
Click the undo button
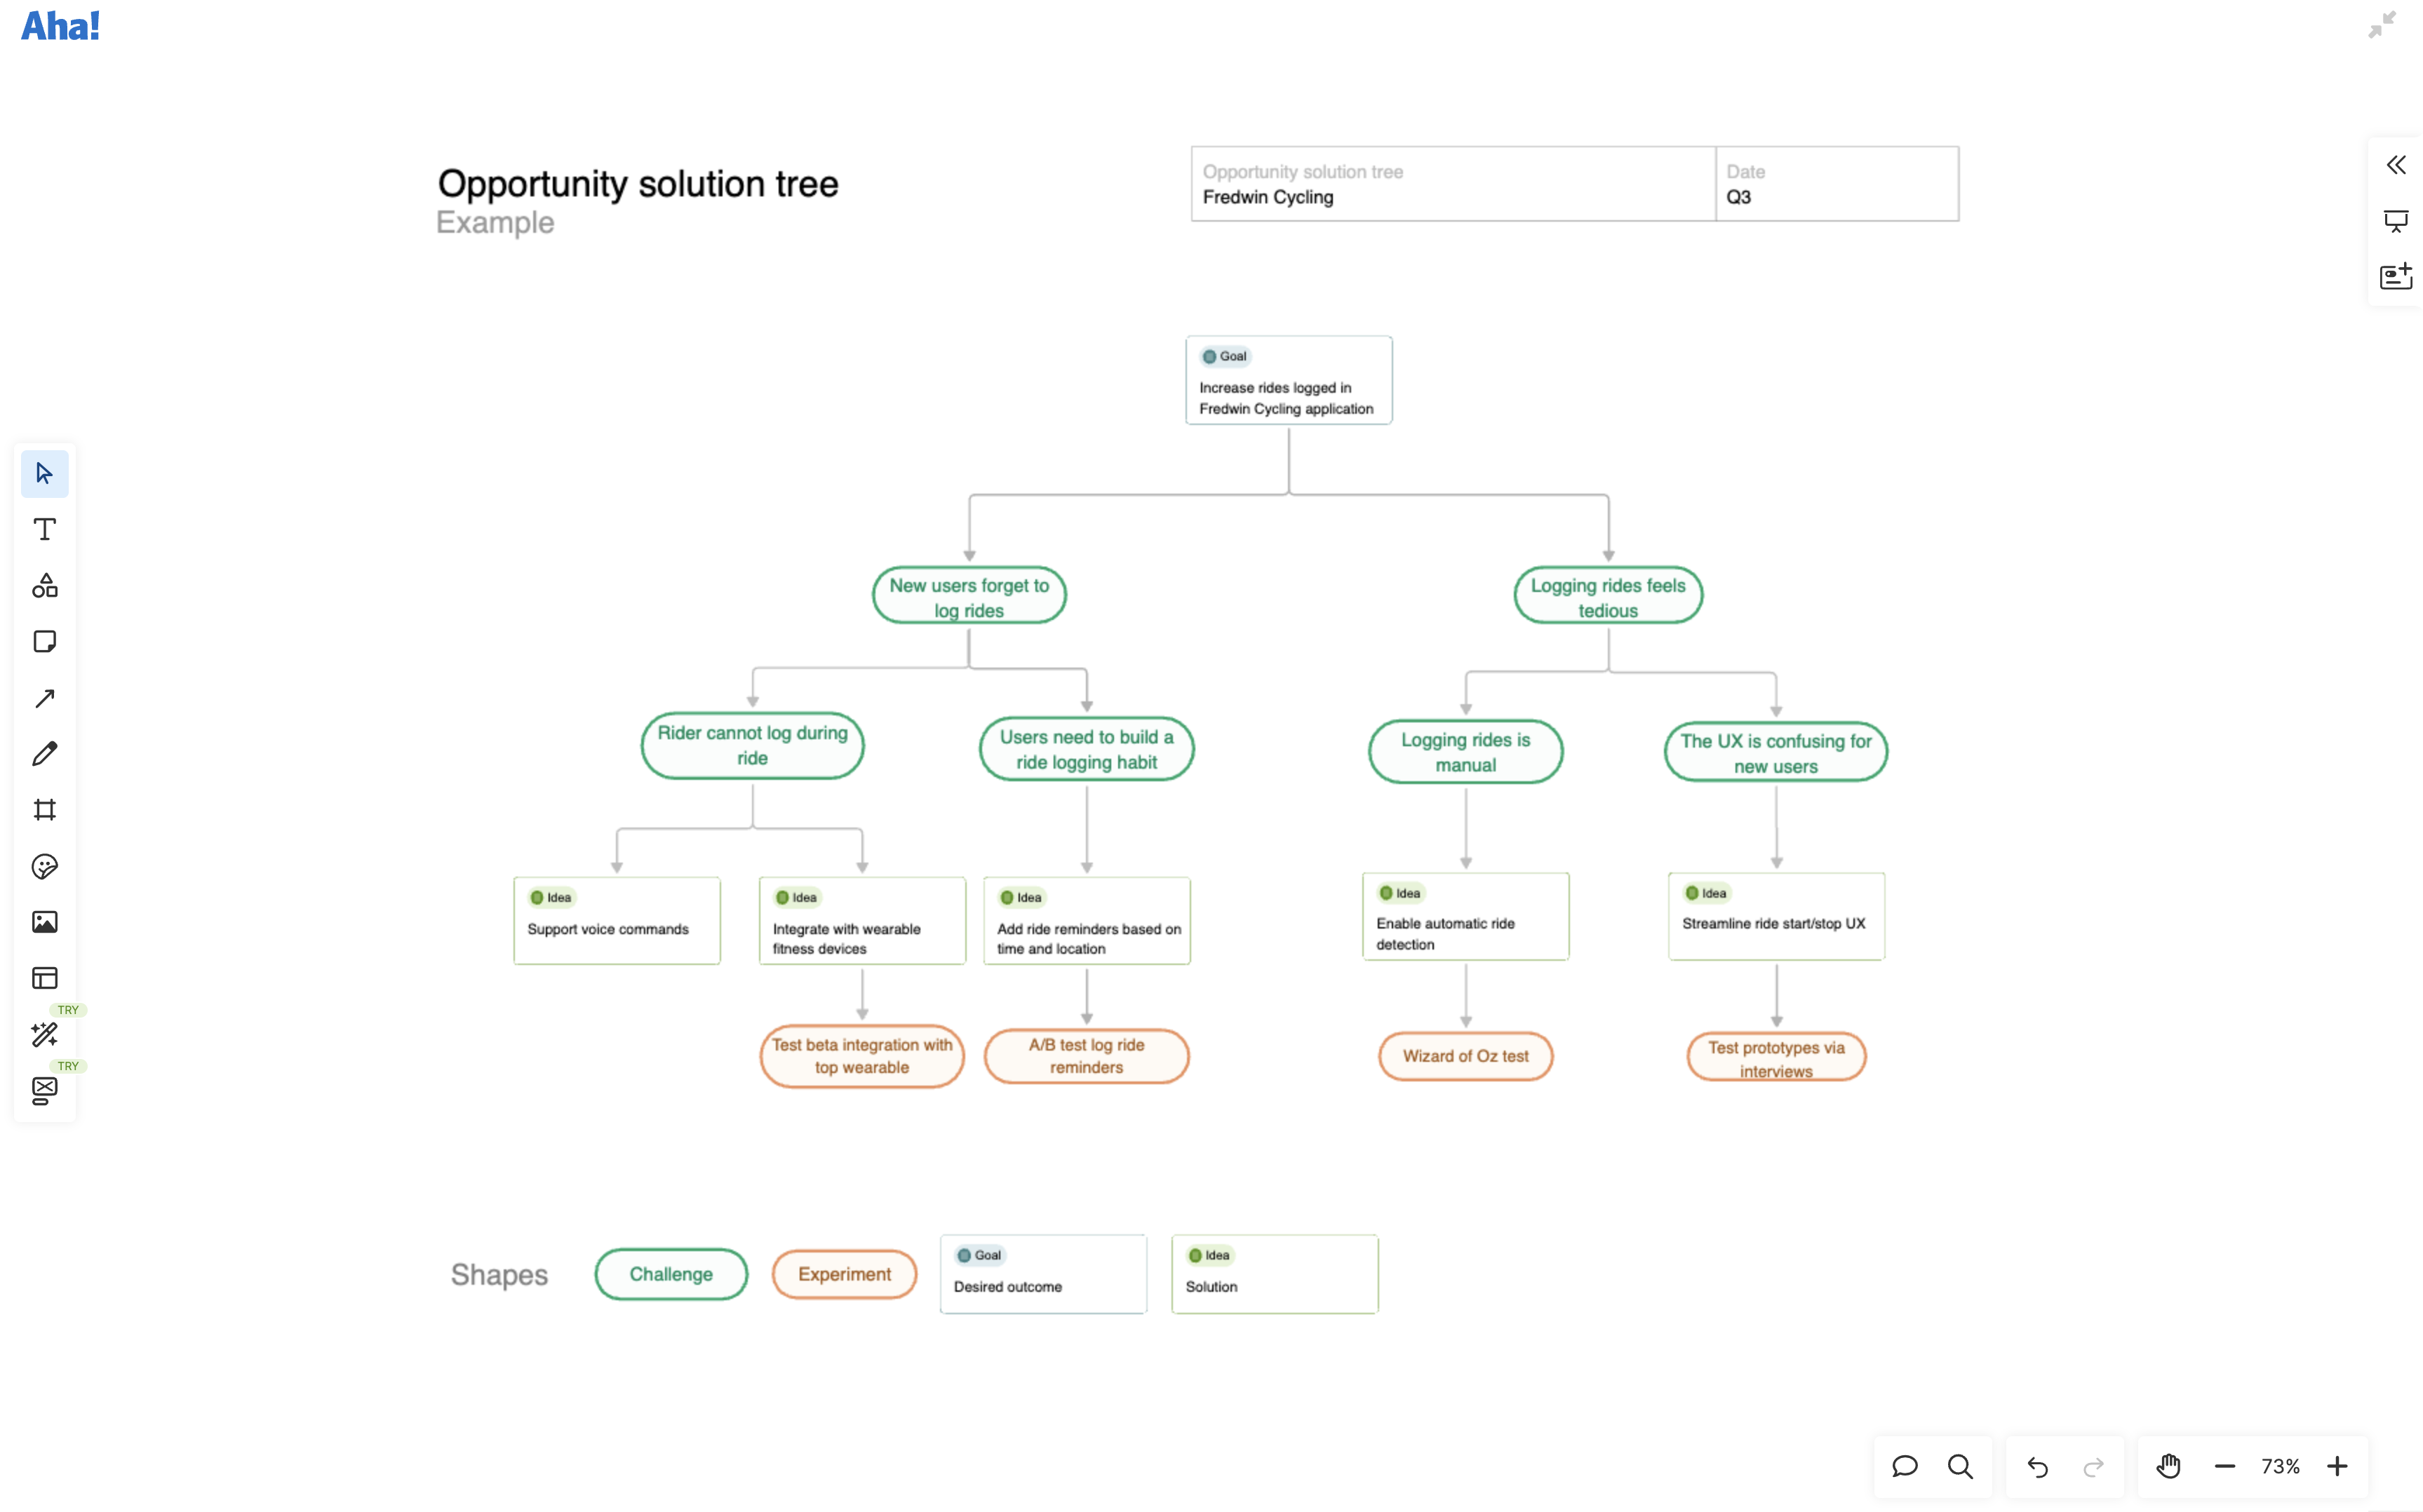coord(2037,1466)
